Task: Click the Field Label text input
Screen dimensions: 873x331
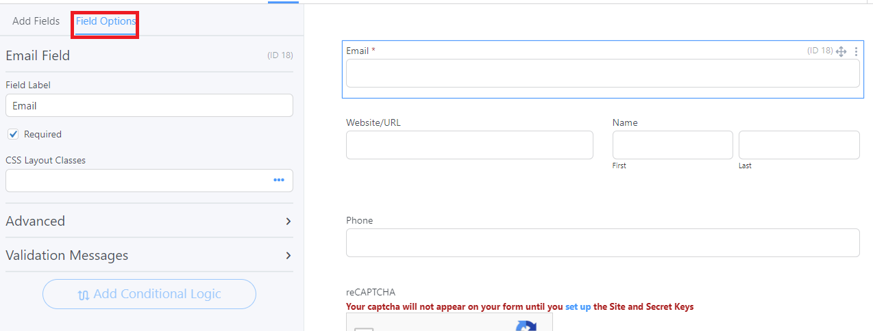Action: click(149, 105)
